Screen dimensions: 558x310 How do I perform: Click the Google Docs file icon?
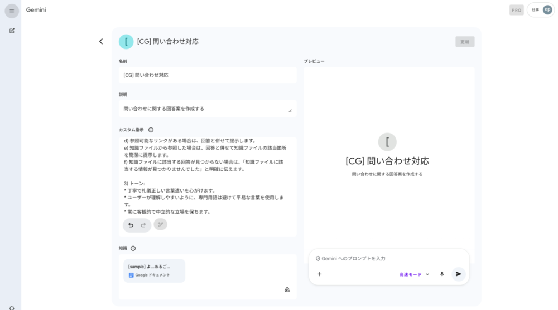[131, 275]
